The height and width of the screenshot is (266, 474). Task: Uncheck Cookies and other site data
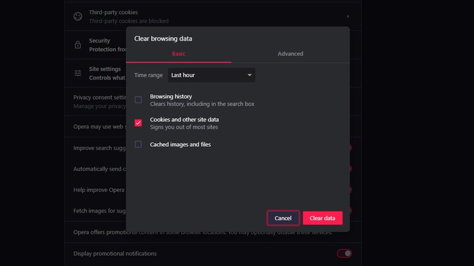click(x=138, y=123)
